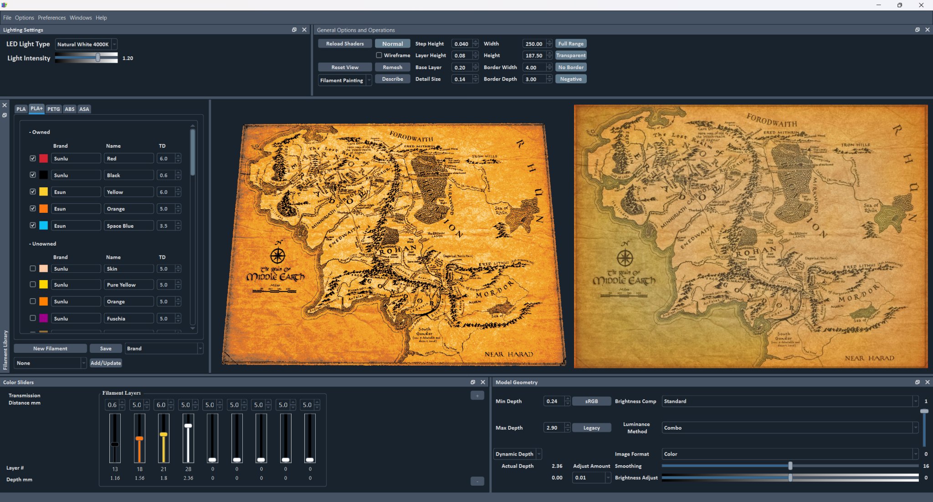Click the Reload Shaders button
Screen dimensions: 933x502
pos(344,43)
